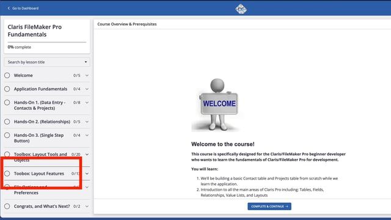Expand Toobox: Layout Features chevron
This screenshot has width=391, height=220.
tap(87, 174)
